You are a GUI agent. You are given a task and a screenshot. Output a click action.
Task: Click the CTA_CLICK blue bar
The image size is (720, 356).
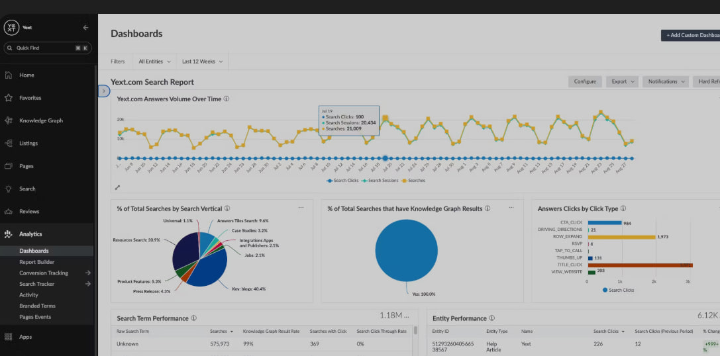[605, 223]
